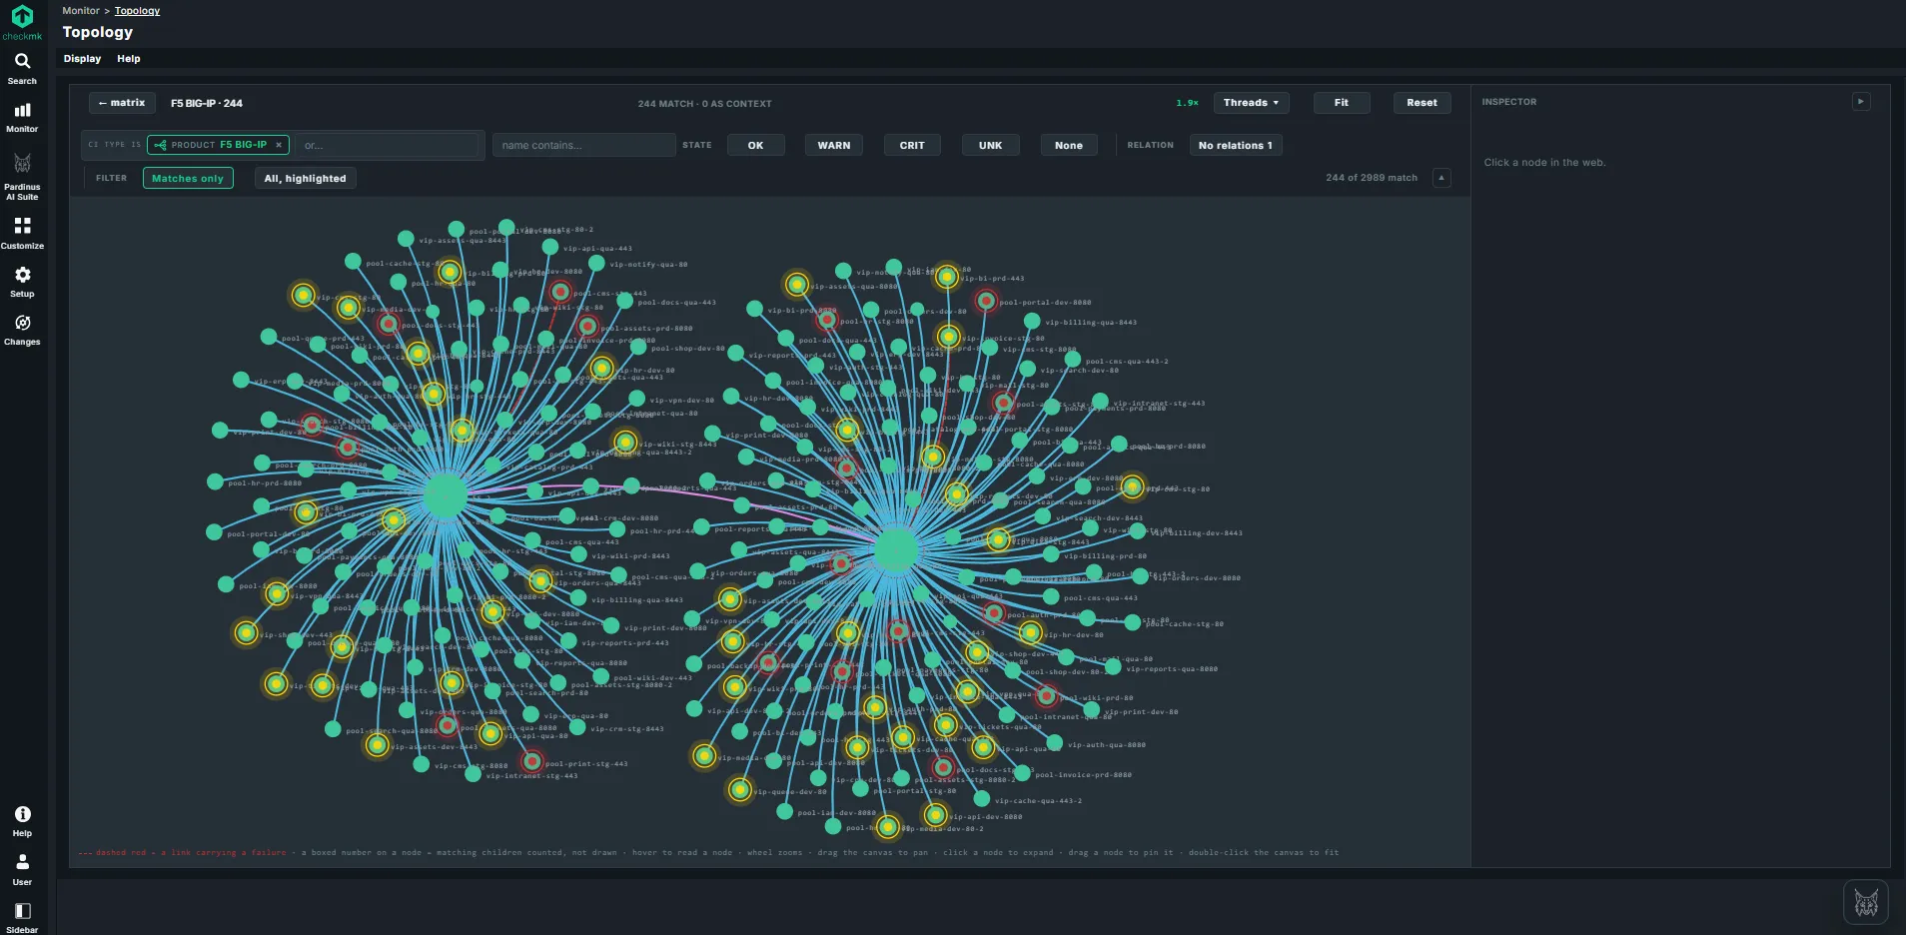The image size is (1906, 935).
Task: Select the vip-billing-dev-8443 node
Action: [x=1138, y=531]
